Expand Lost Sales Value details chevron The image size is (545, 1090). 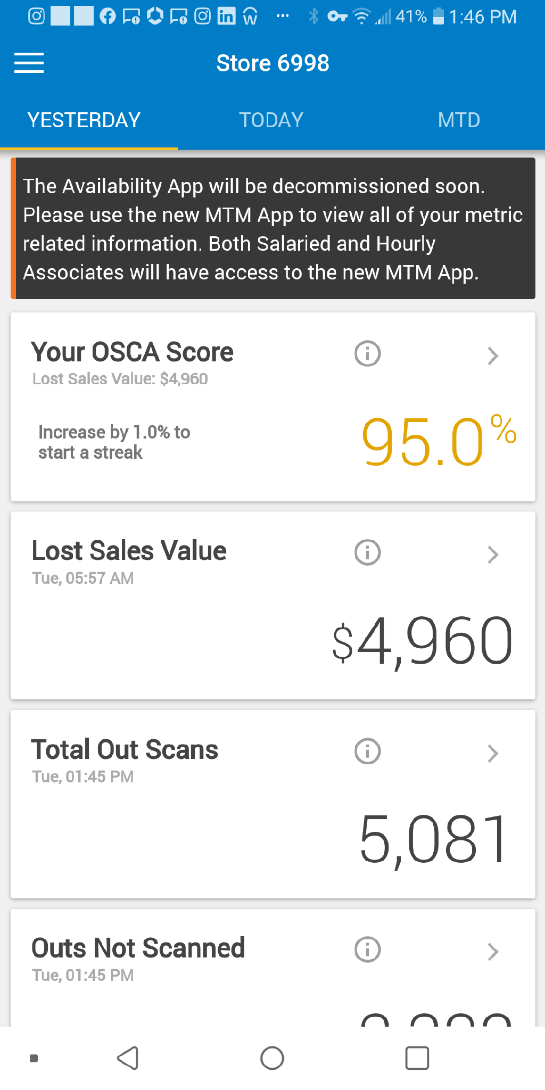point(493,555)
